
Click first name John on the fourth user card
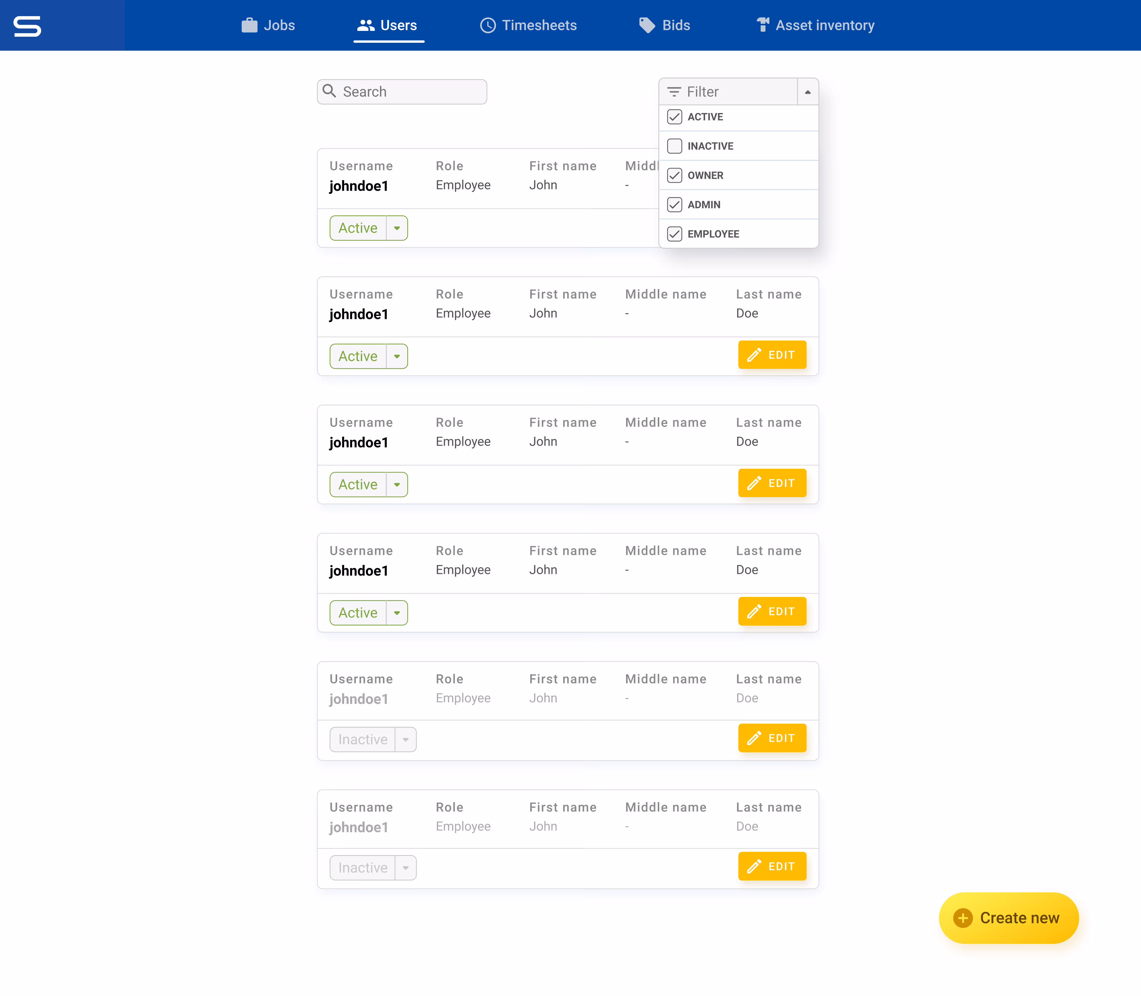[543, 570]
